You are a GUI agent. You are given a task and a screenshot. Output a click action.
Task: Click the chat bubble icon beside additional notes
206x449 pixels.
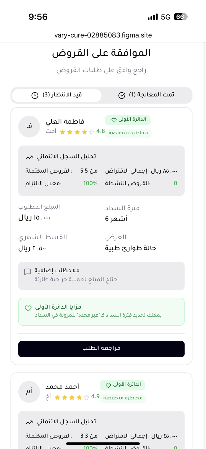(28, 272)
